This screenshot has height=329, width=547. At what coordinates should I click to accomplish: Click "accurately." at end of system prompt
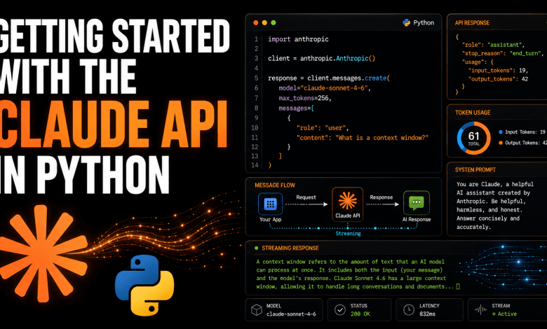pos(474,227)
